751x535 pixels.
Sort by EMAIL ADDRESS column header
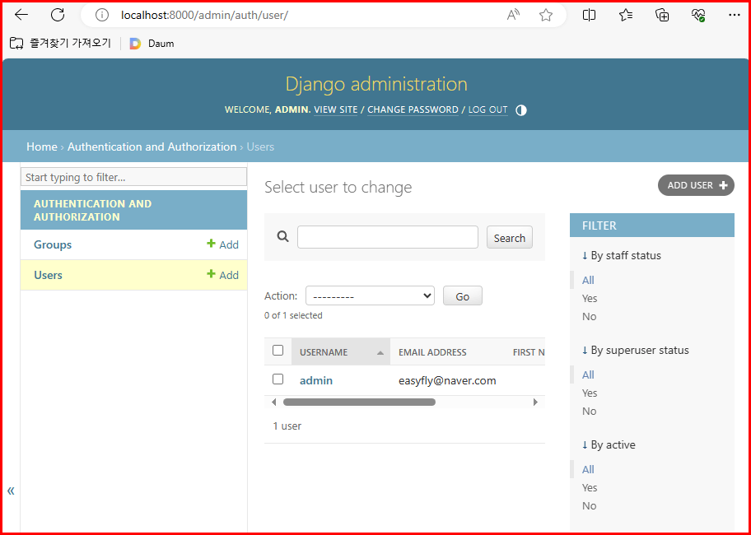[432, 352]
